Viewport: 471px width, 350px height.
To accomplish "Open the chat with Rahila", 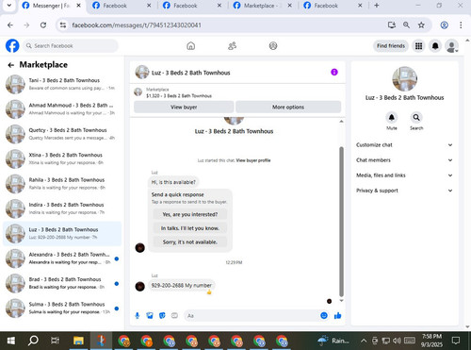I will click(62, 184).
